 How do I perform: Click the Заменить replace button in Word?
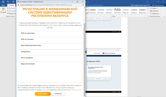tap(154, 11)
